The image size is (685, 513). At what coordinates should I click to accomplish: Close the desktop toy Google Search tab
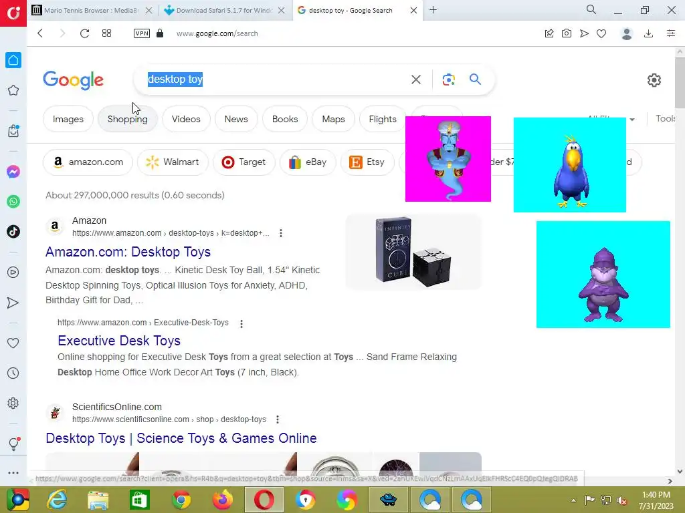[413, 10]
